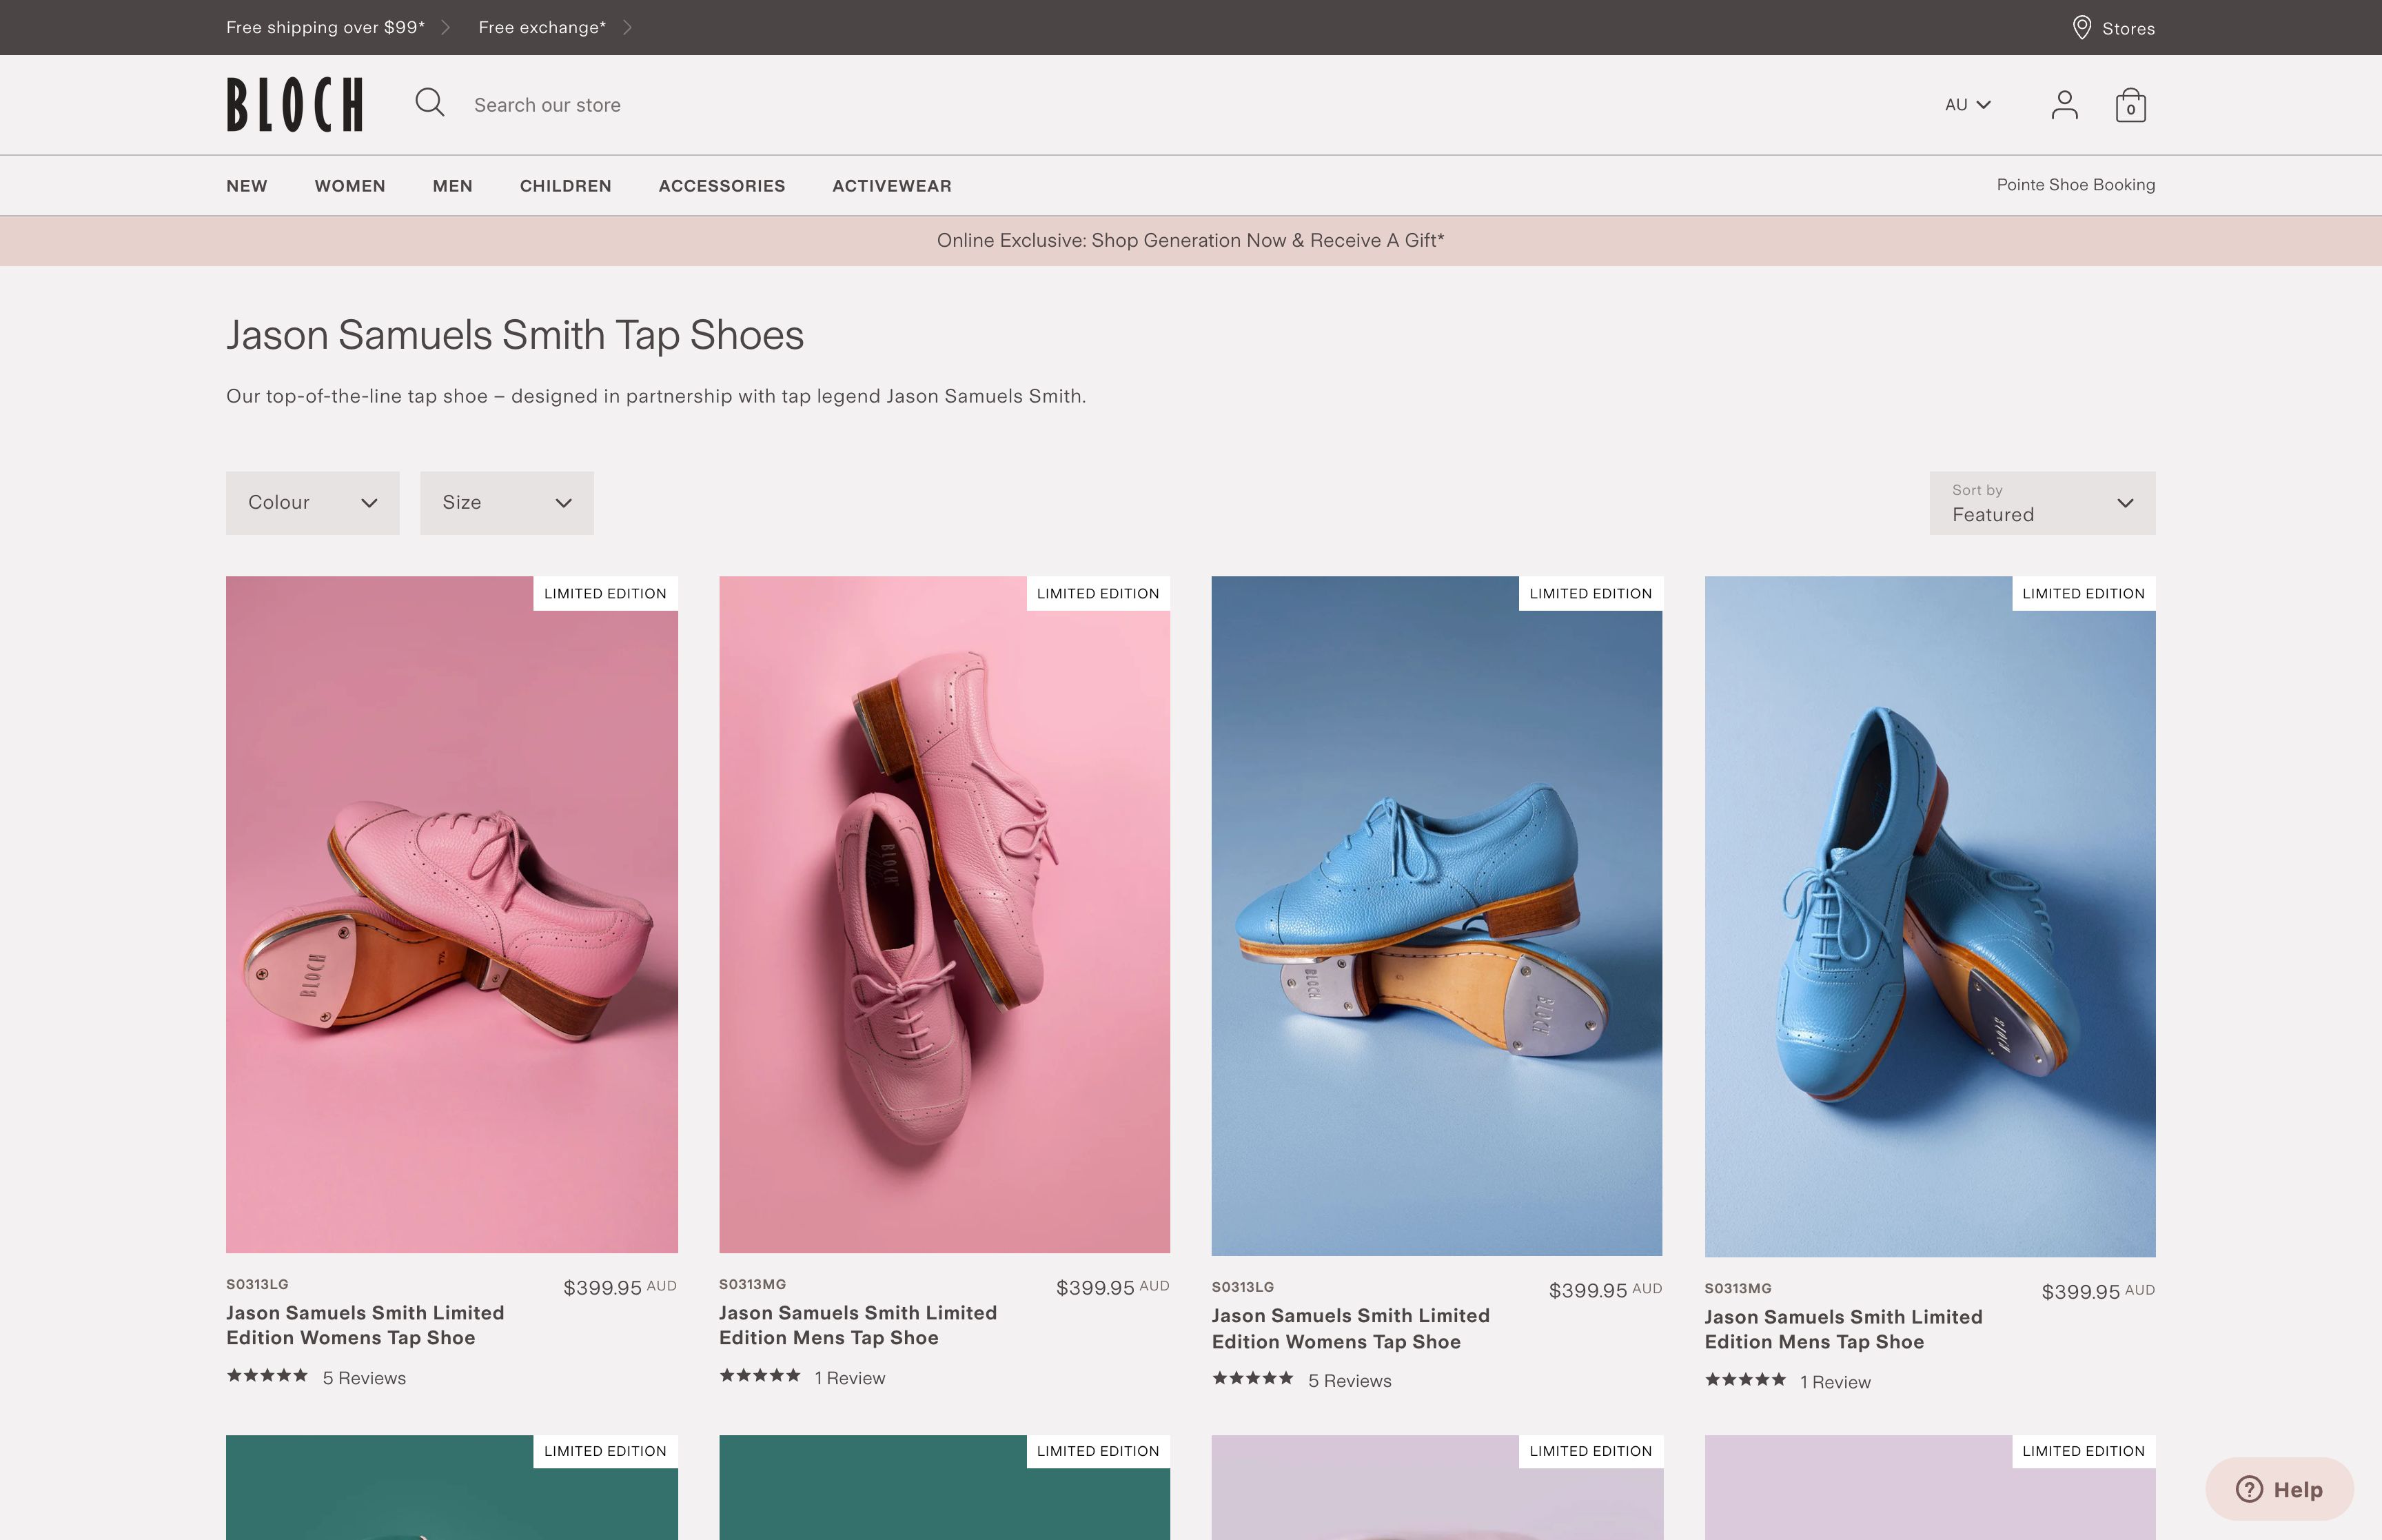
Task: Expand the Colour filter
Action: point(312,502)
